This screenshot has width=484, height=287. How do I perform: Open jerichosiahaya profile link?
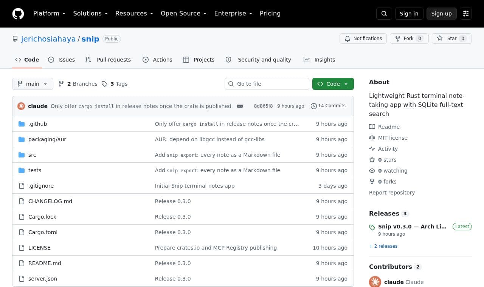tap(48, 39)
